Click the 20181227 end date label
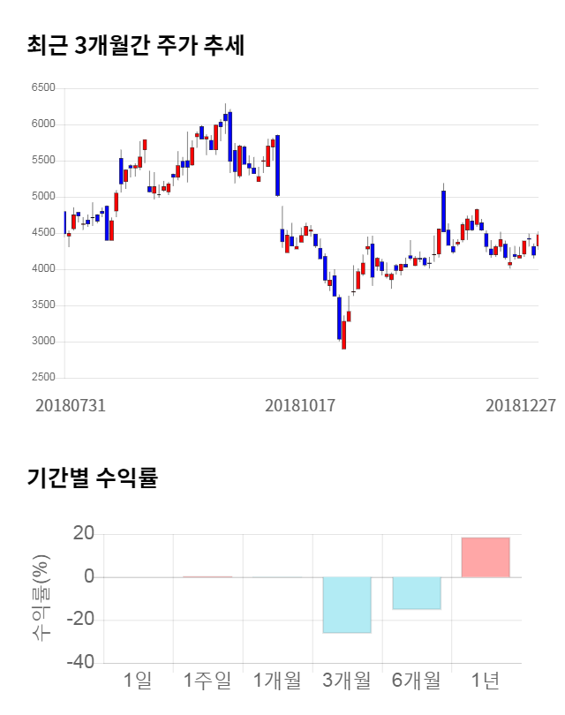Image resolution: width=565 pixels, height=715 pixels. [521, 405]
